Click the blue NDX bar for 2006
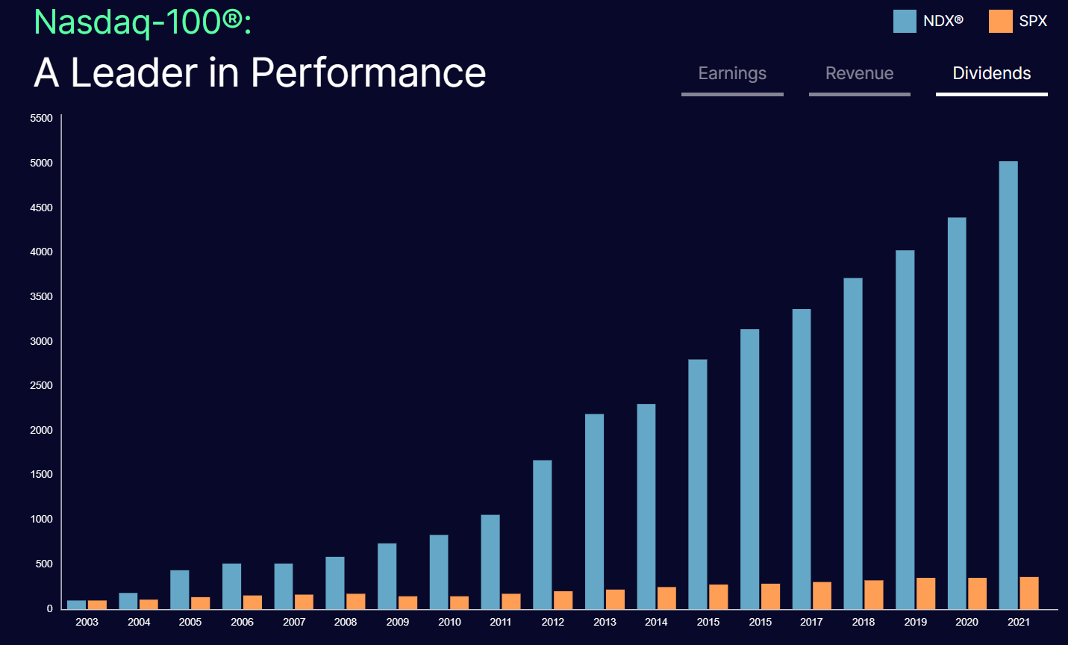Image resolution: width=1068 pixels, height=645 pixels. 231,586
